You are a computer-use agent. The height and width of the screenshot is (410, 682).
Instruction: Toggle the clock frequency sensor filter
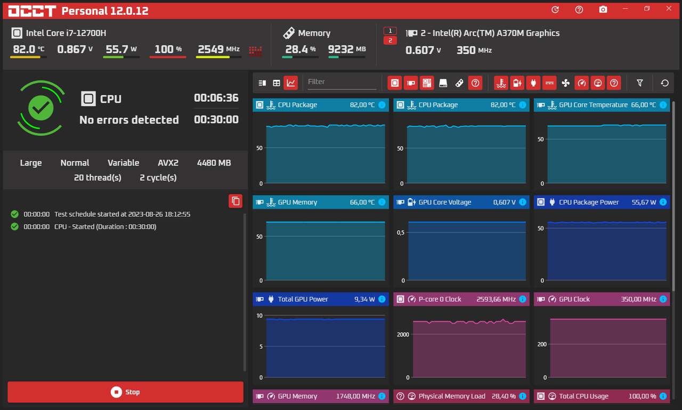tap(582, 83)
